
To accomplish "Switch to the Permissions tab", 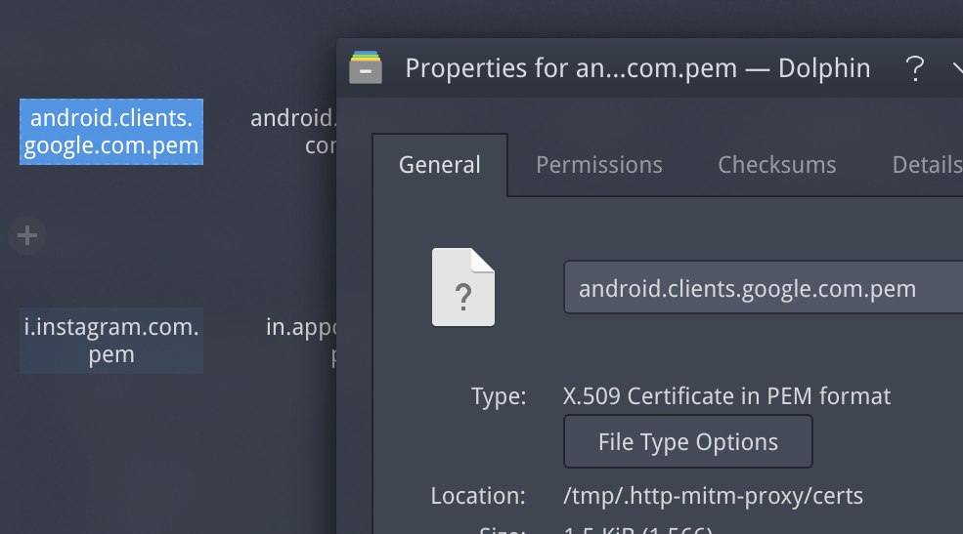I will coord(598,165).
